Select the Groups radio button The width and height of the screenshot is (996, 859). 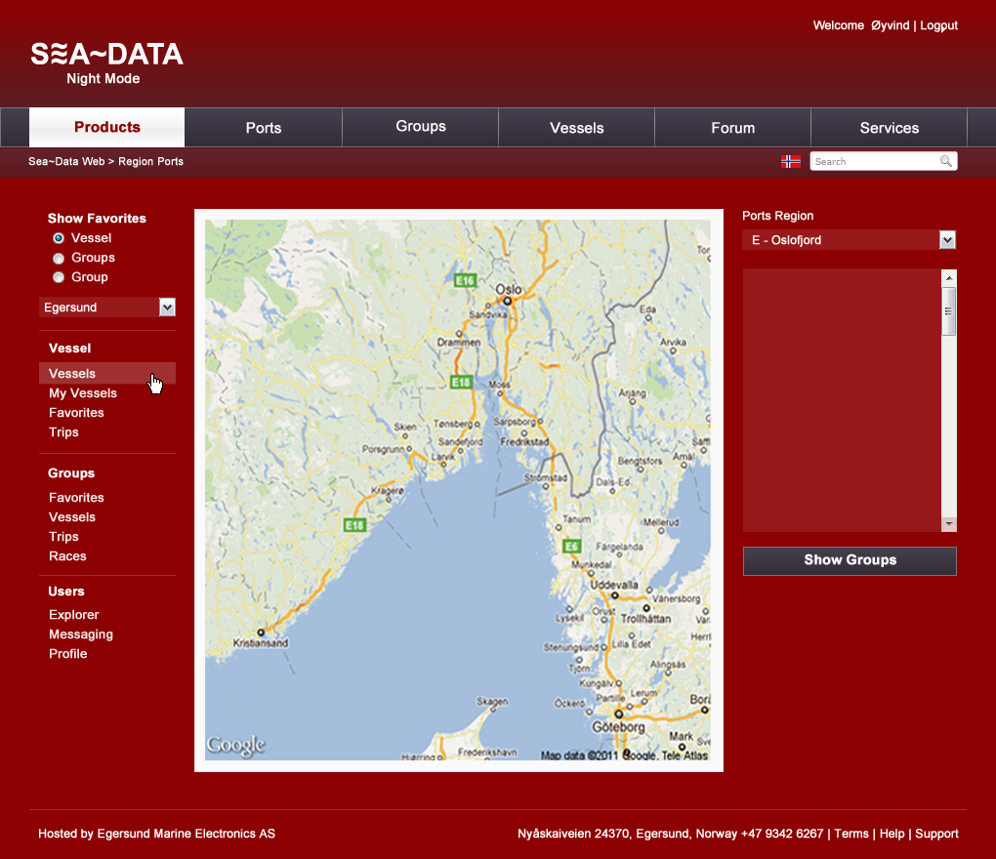pos(59,258)
